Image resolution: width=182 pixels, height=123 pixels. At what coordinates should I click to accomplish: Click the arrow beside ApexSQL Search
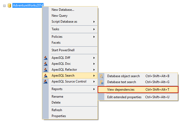(x=94, y=76)
